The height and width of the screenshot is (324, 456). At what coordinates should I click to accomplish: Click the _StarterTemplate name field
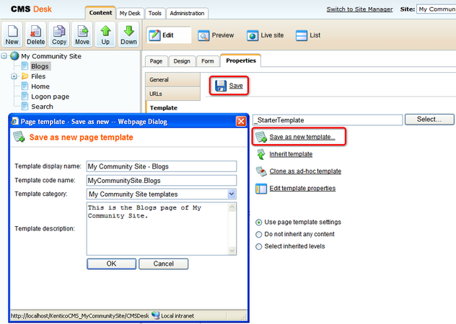coord(328,120)
